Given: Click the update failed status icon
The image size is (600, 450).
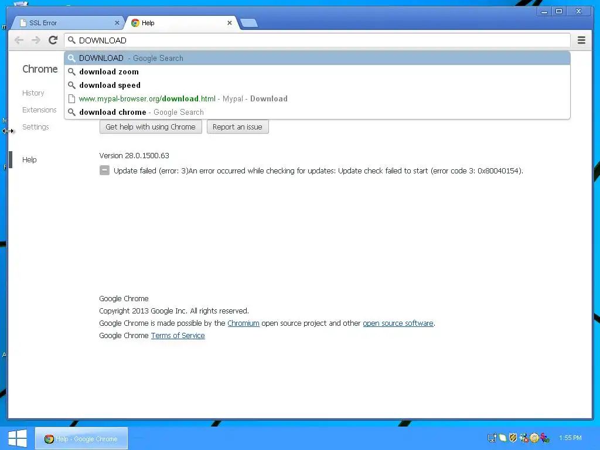Looking at the screenshot, I should [x=104, y=171].
